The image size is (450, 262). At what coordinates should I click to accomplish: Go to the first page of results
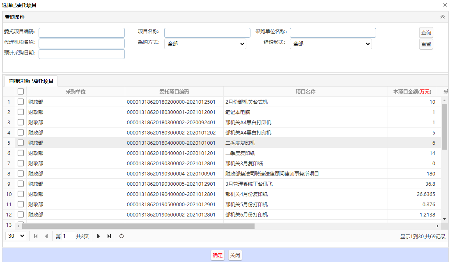(x=36, y=236)
